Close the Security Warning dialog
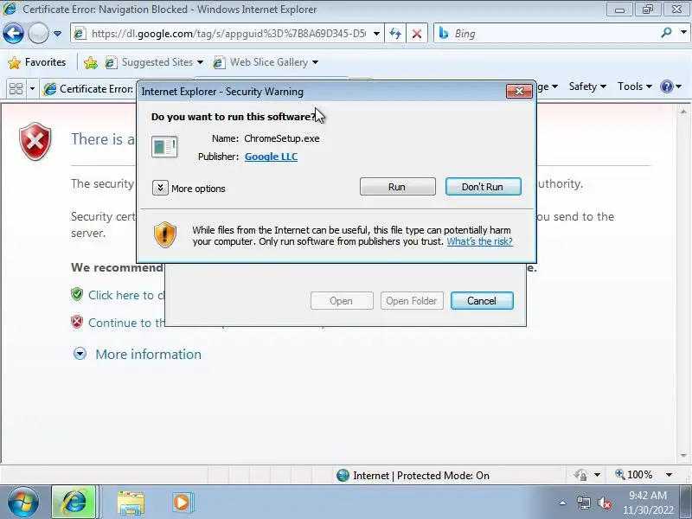 (519, 92)
